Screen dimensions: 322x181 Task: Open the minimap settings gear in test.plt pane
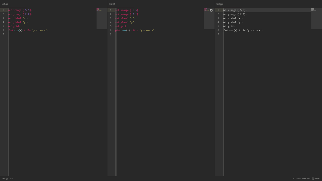[x=211, y=10]
